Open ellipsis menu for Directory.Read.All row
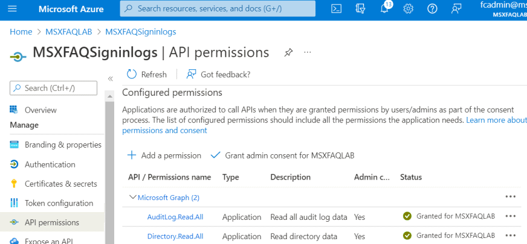The image size is (527, 244). (x=511, y=236)
